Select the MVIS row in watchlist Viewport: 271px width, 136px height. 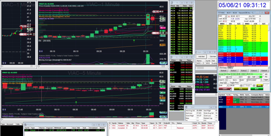click(244, 102)
